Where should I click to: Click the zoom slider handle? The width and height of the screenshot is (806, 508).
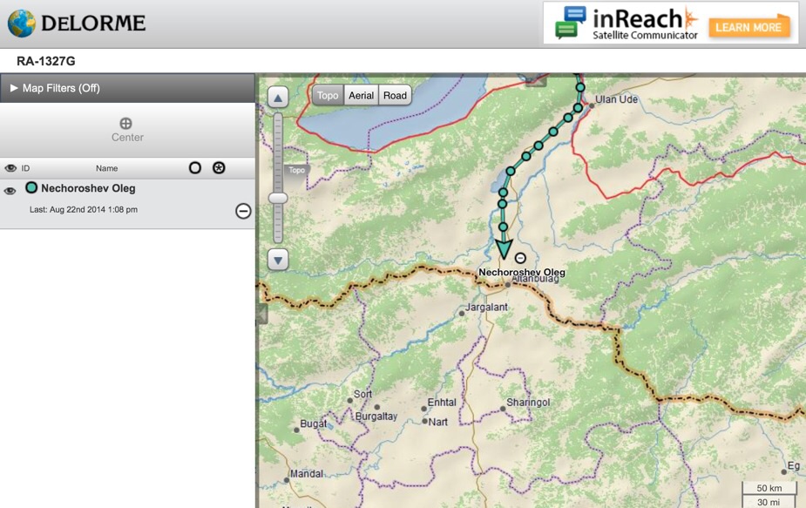[278, 199]
